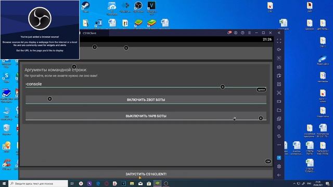Open BlueStacks settings gear icon
The height and width of the screenshot is (187, 333).
click(279, 166)
